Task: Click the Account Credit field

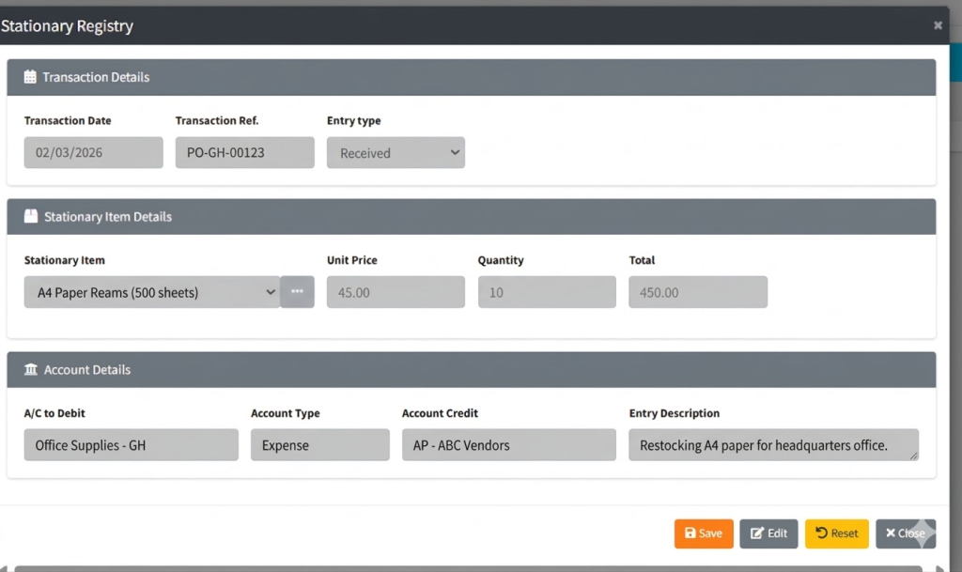Action: (508, 445)
